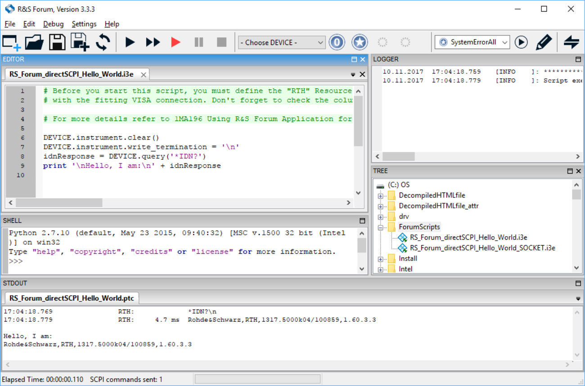Click the shell scrollbar down arrow
The height and width of the screenshot is (386, 585).
(x=362, y=269)
